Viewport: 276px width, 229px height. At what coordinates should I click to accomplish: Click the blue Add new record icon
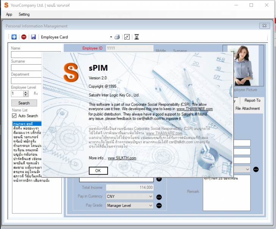[14, 37]
